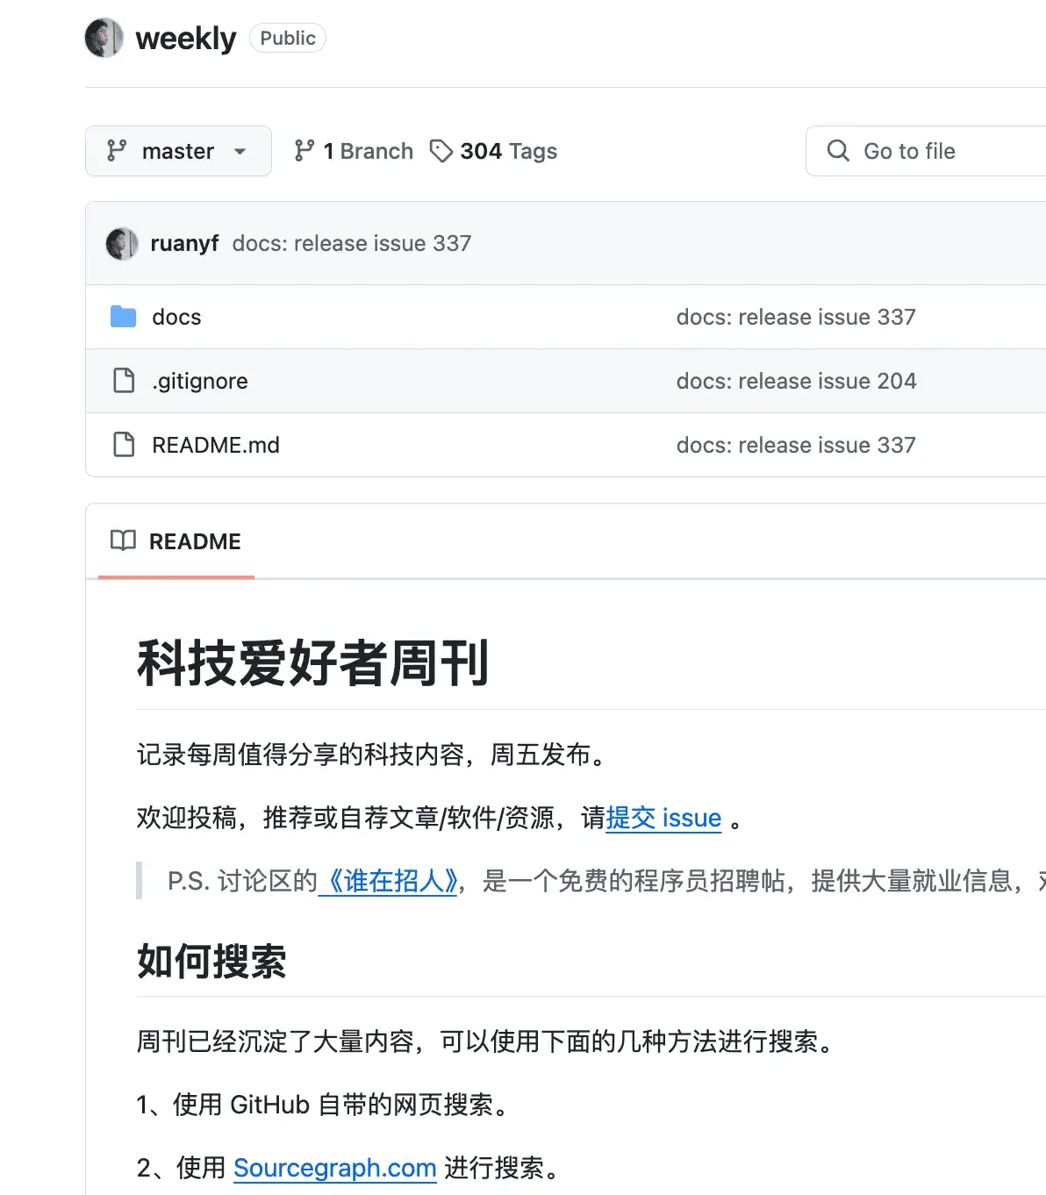The image size is (1046, 1195).
Task: Open the ruanyf author link
Action: click(184, 243)
